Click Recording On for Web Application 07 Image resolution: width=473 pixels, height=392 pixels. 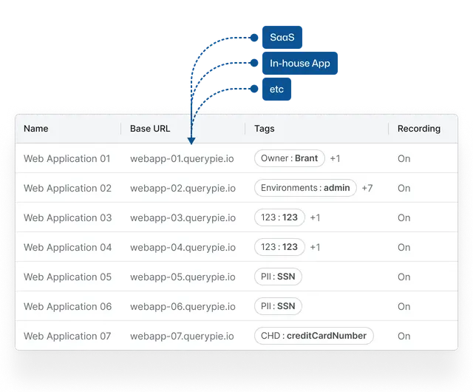(x=404, y=336)
